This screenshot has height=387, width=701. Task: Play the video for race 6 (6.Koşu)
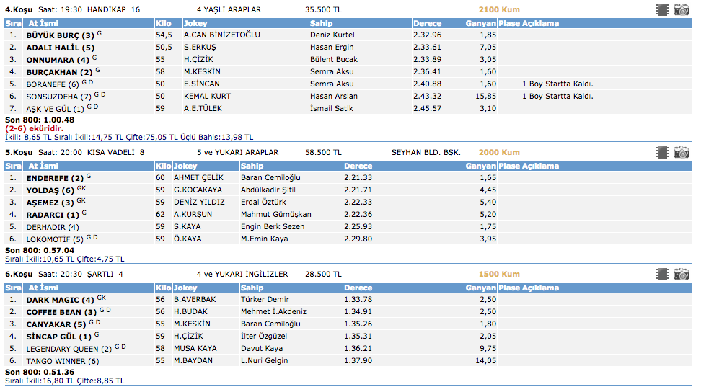pos(662,274)
